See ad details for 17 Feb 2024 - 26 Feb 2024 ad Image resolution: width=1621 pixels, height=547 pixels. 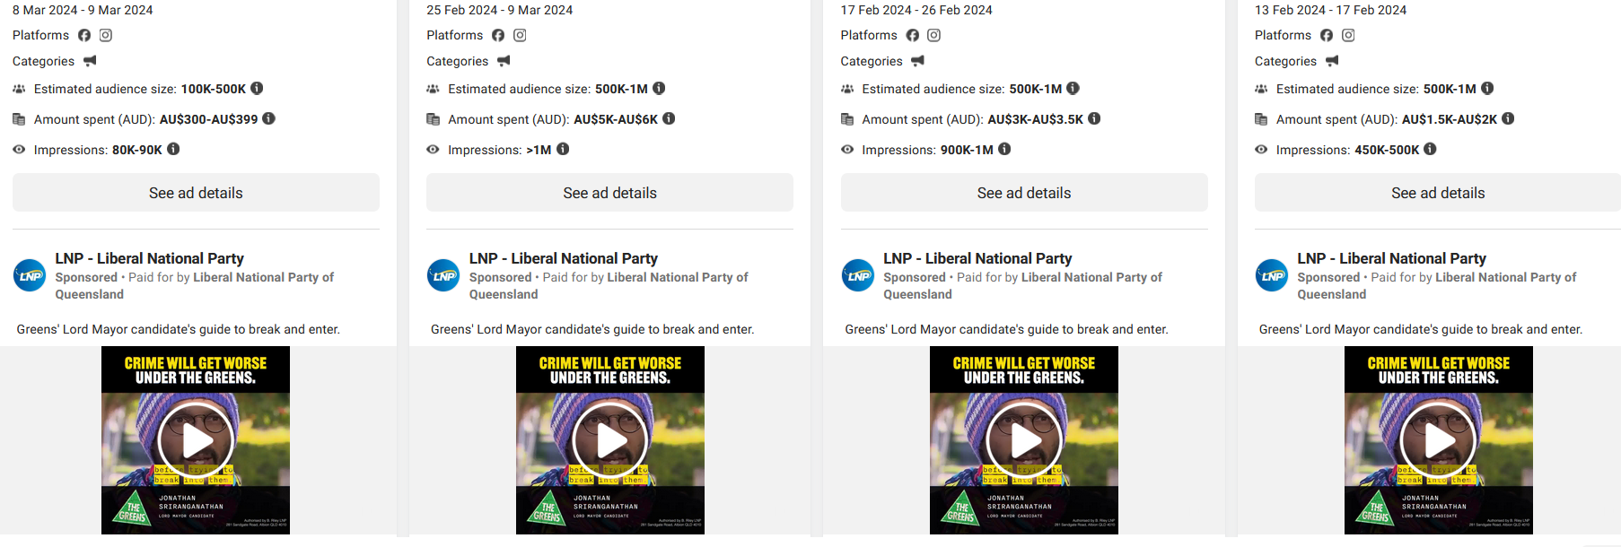[x=1024, y=193]
